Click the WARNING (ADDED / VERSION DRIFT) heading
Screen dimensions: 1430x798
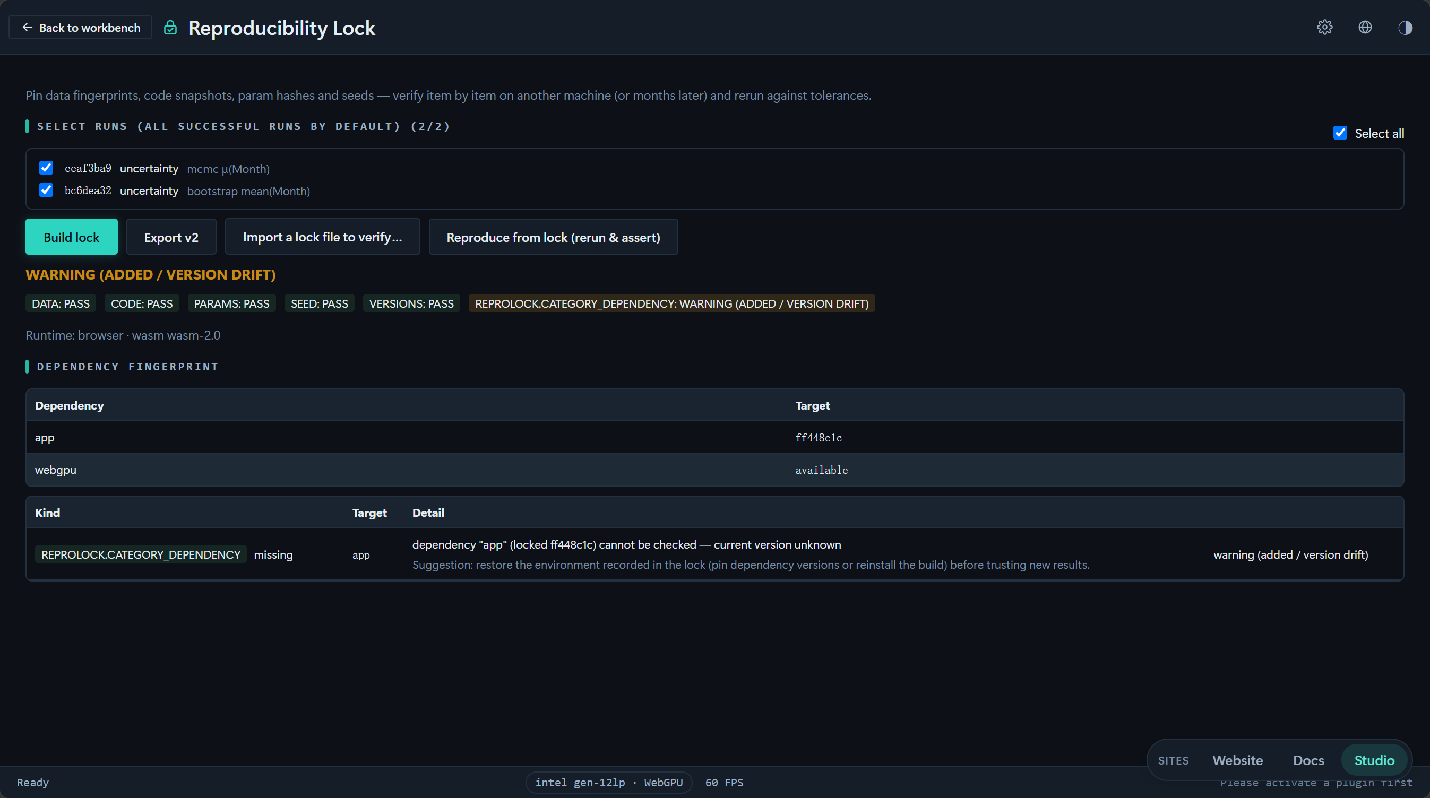click(x=150, y=275)
